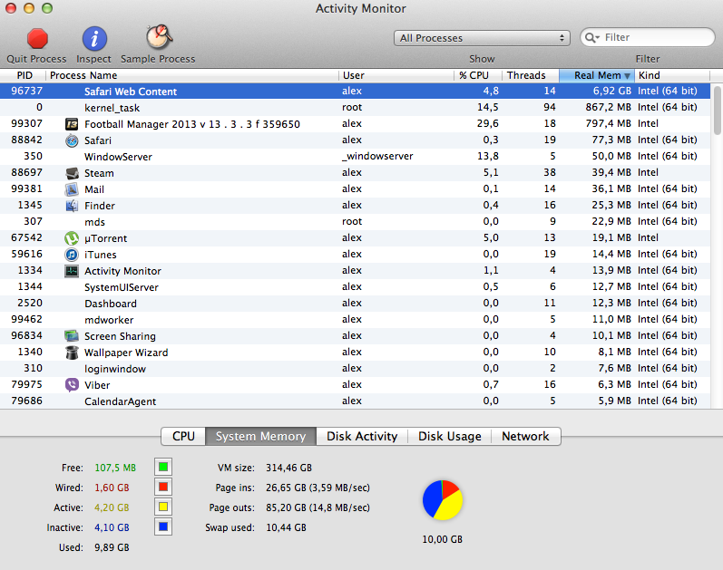
Task: Click the Sample Process magnifier icon
Action: [159, 37]
